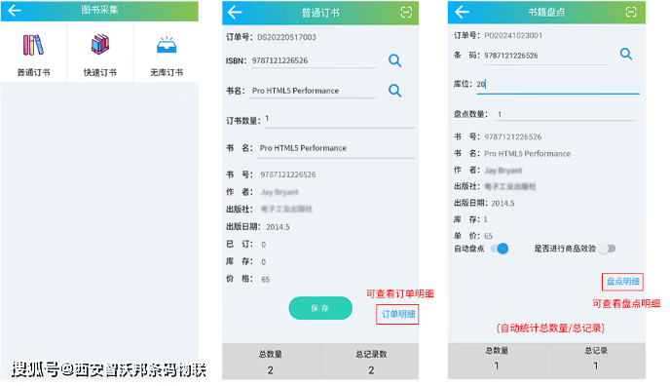Tap scan icon in 书籍盘点 header
670x386 pixels.
pos(631,12)
